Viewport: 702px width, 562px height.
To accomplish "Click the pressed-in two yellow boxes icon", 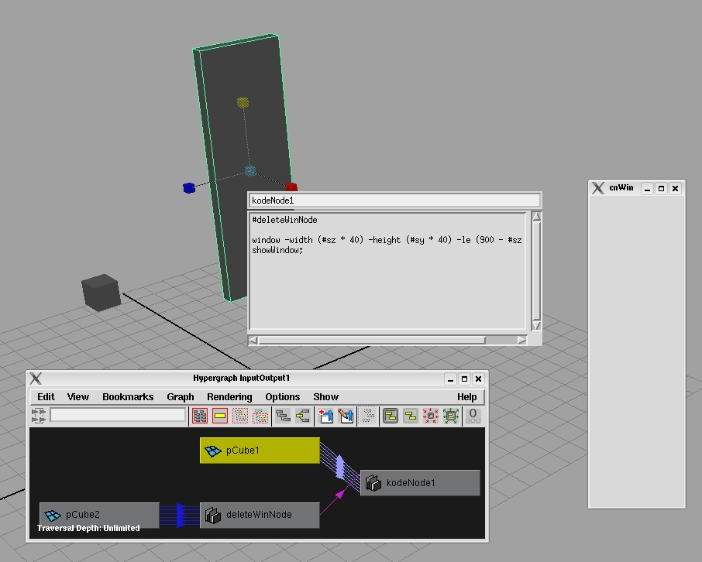I will [x=391, y=416].
